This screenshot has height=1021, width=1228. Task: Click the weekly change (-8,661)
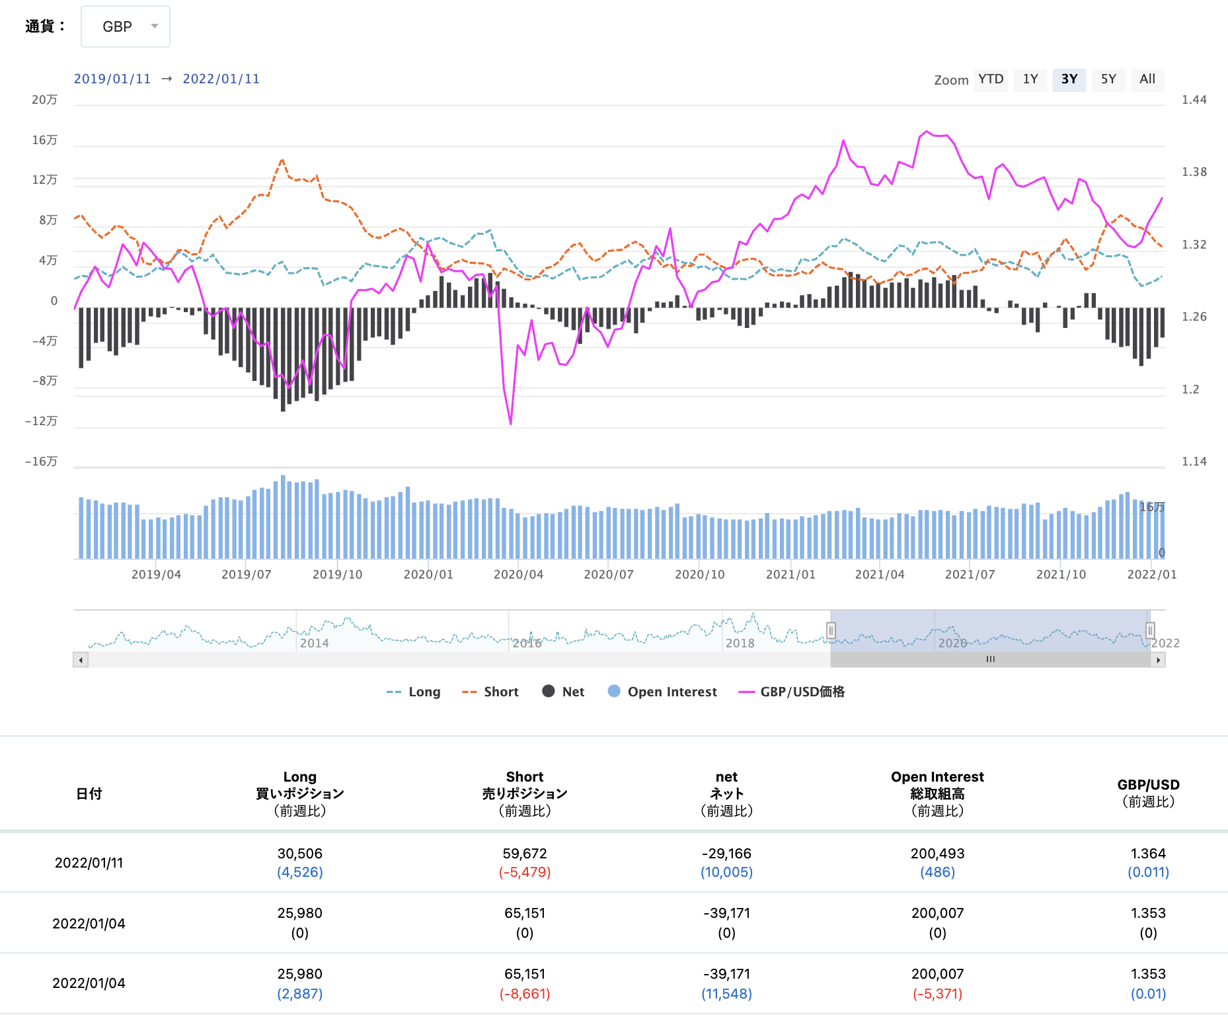point(525,994)
